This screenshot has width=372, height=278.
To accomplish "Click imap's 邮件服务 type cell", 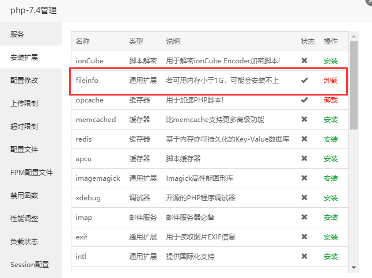I will point(143,218).
